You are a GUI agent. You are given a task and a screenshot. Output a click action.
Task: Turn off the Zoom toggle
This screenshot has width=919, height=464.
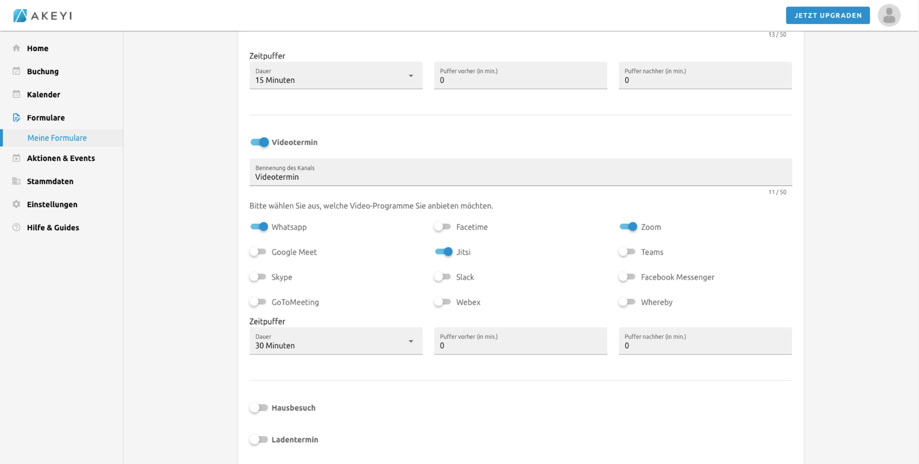(x=628, y=227)
